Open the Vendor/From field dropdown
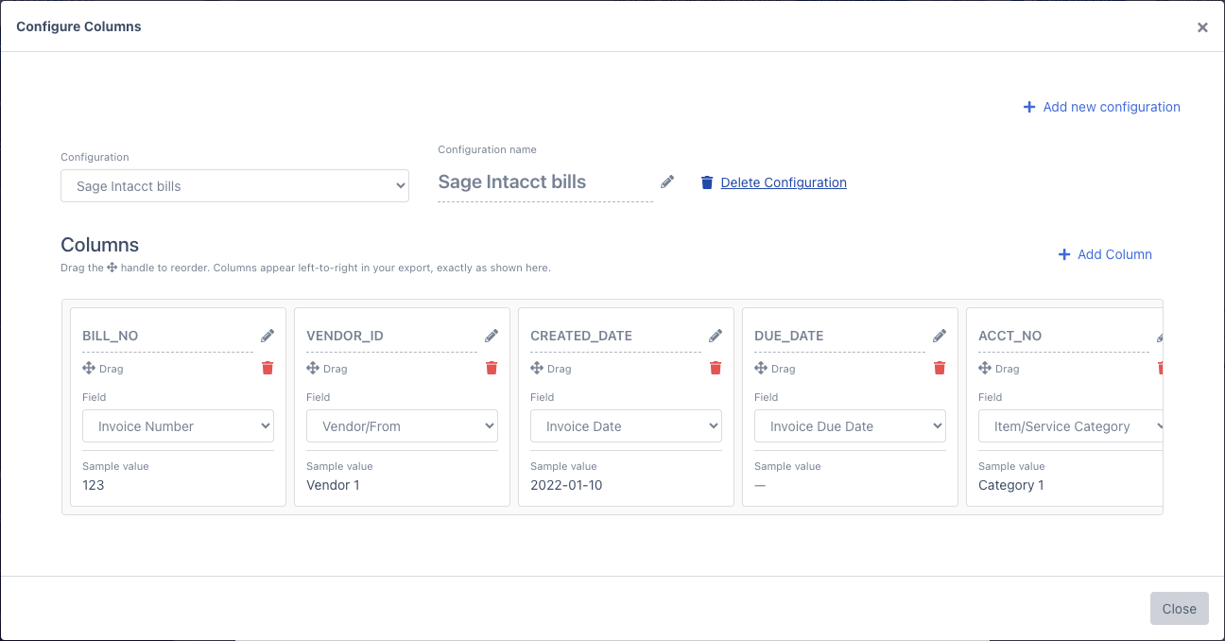1225x641 pixels. (402, 426)
